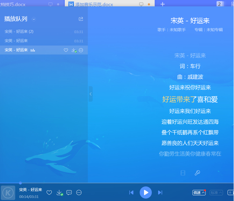Open comments from the bottom bar

pos(69,192)
